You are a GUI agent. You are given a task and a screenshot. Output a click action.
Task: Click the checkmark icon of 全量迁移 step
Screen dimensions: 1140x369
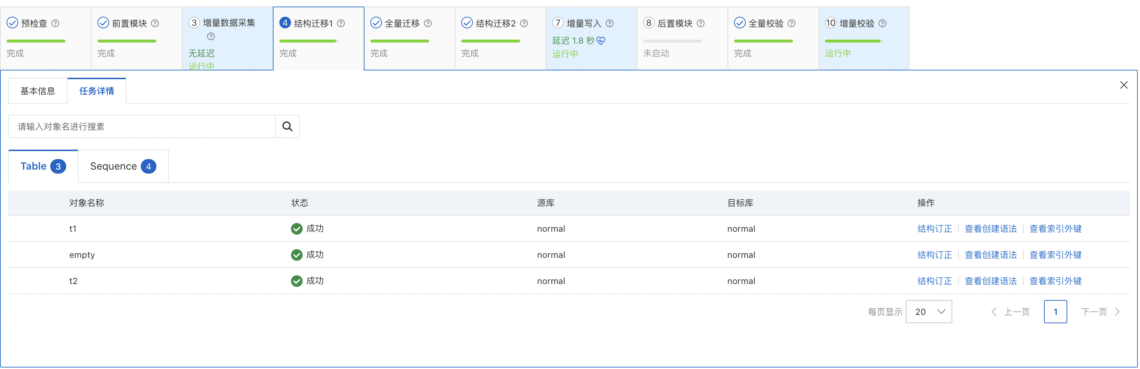pyautogui.click(x=376, y=23)
